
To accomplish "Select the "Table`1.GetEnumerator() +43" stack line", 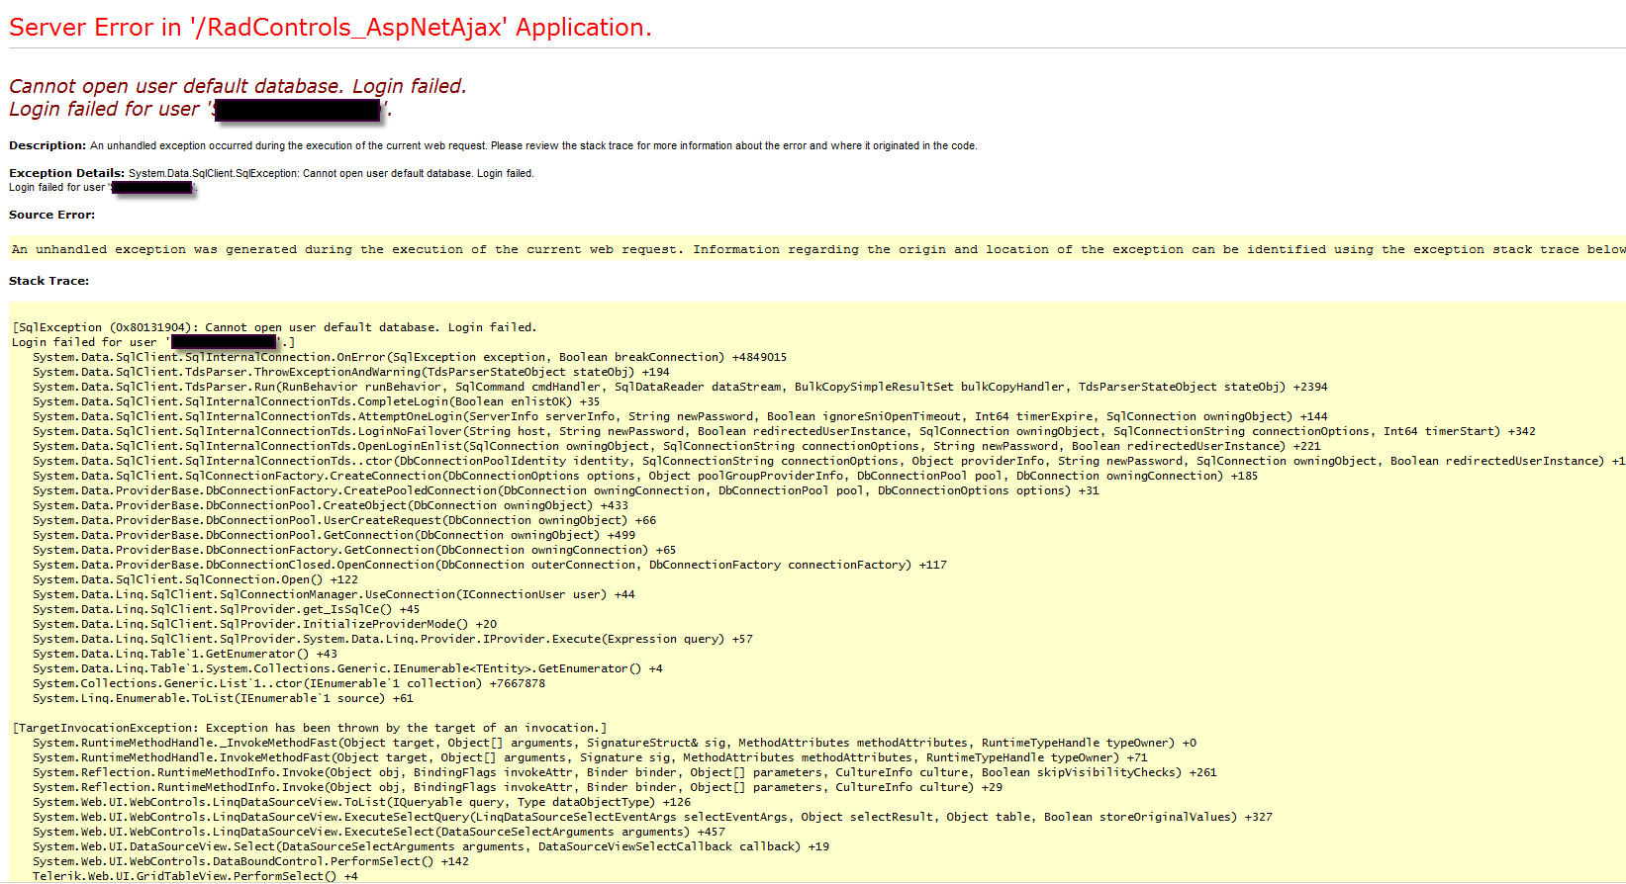I will (185, 654).
